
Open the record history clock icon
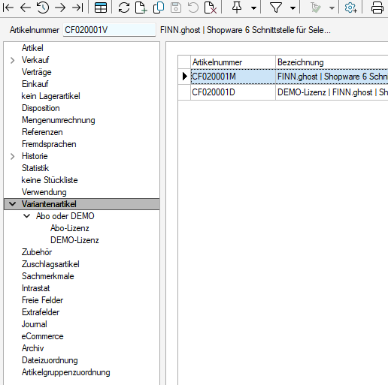pyautogui.click(x=43, y=8)
